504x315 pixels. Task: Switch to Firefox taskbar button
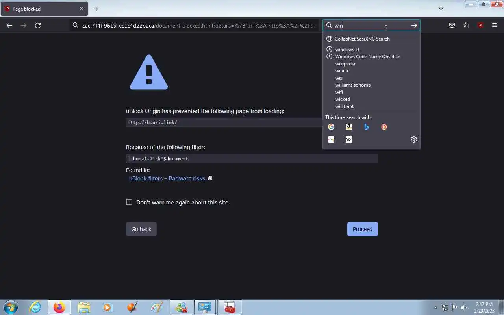[59, 307]
